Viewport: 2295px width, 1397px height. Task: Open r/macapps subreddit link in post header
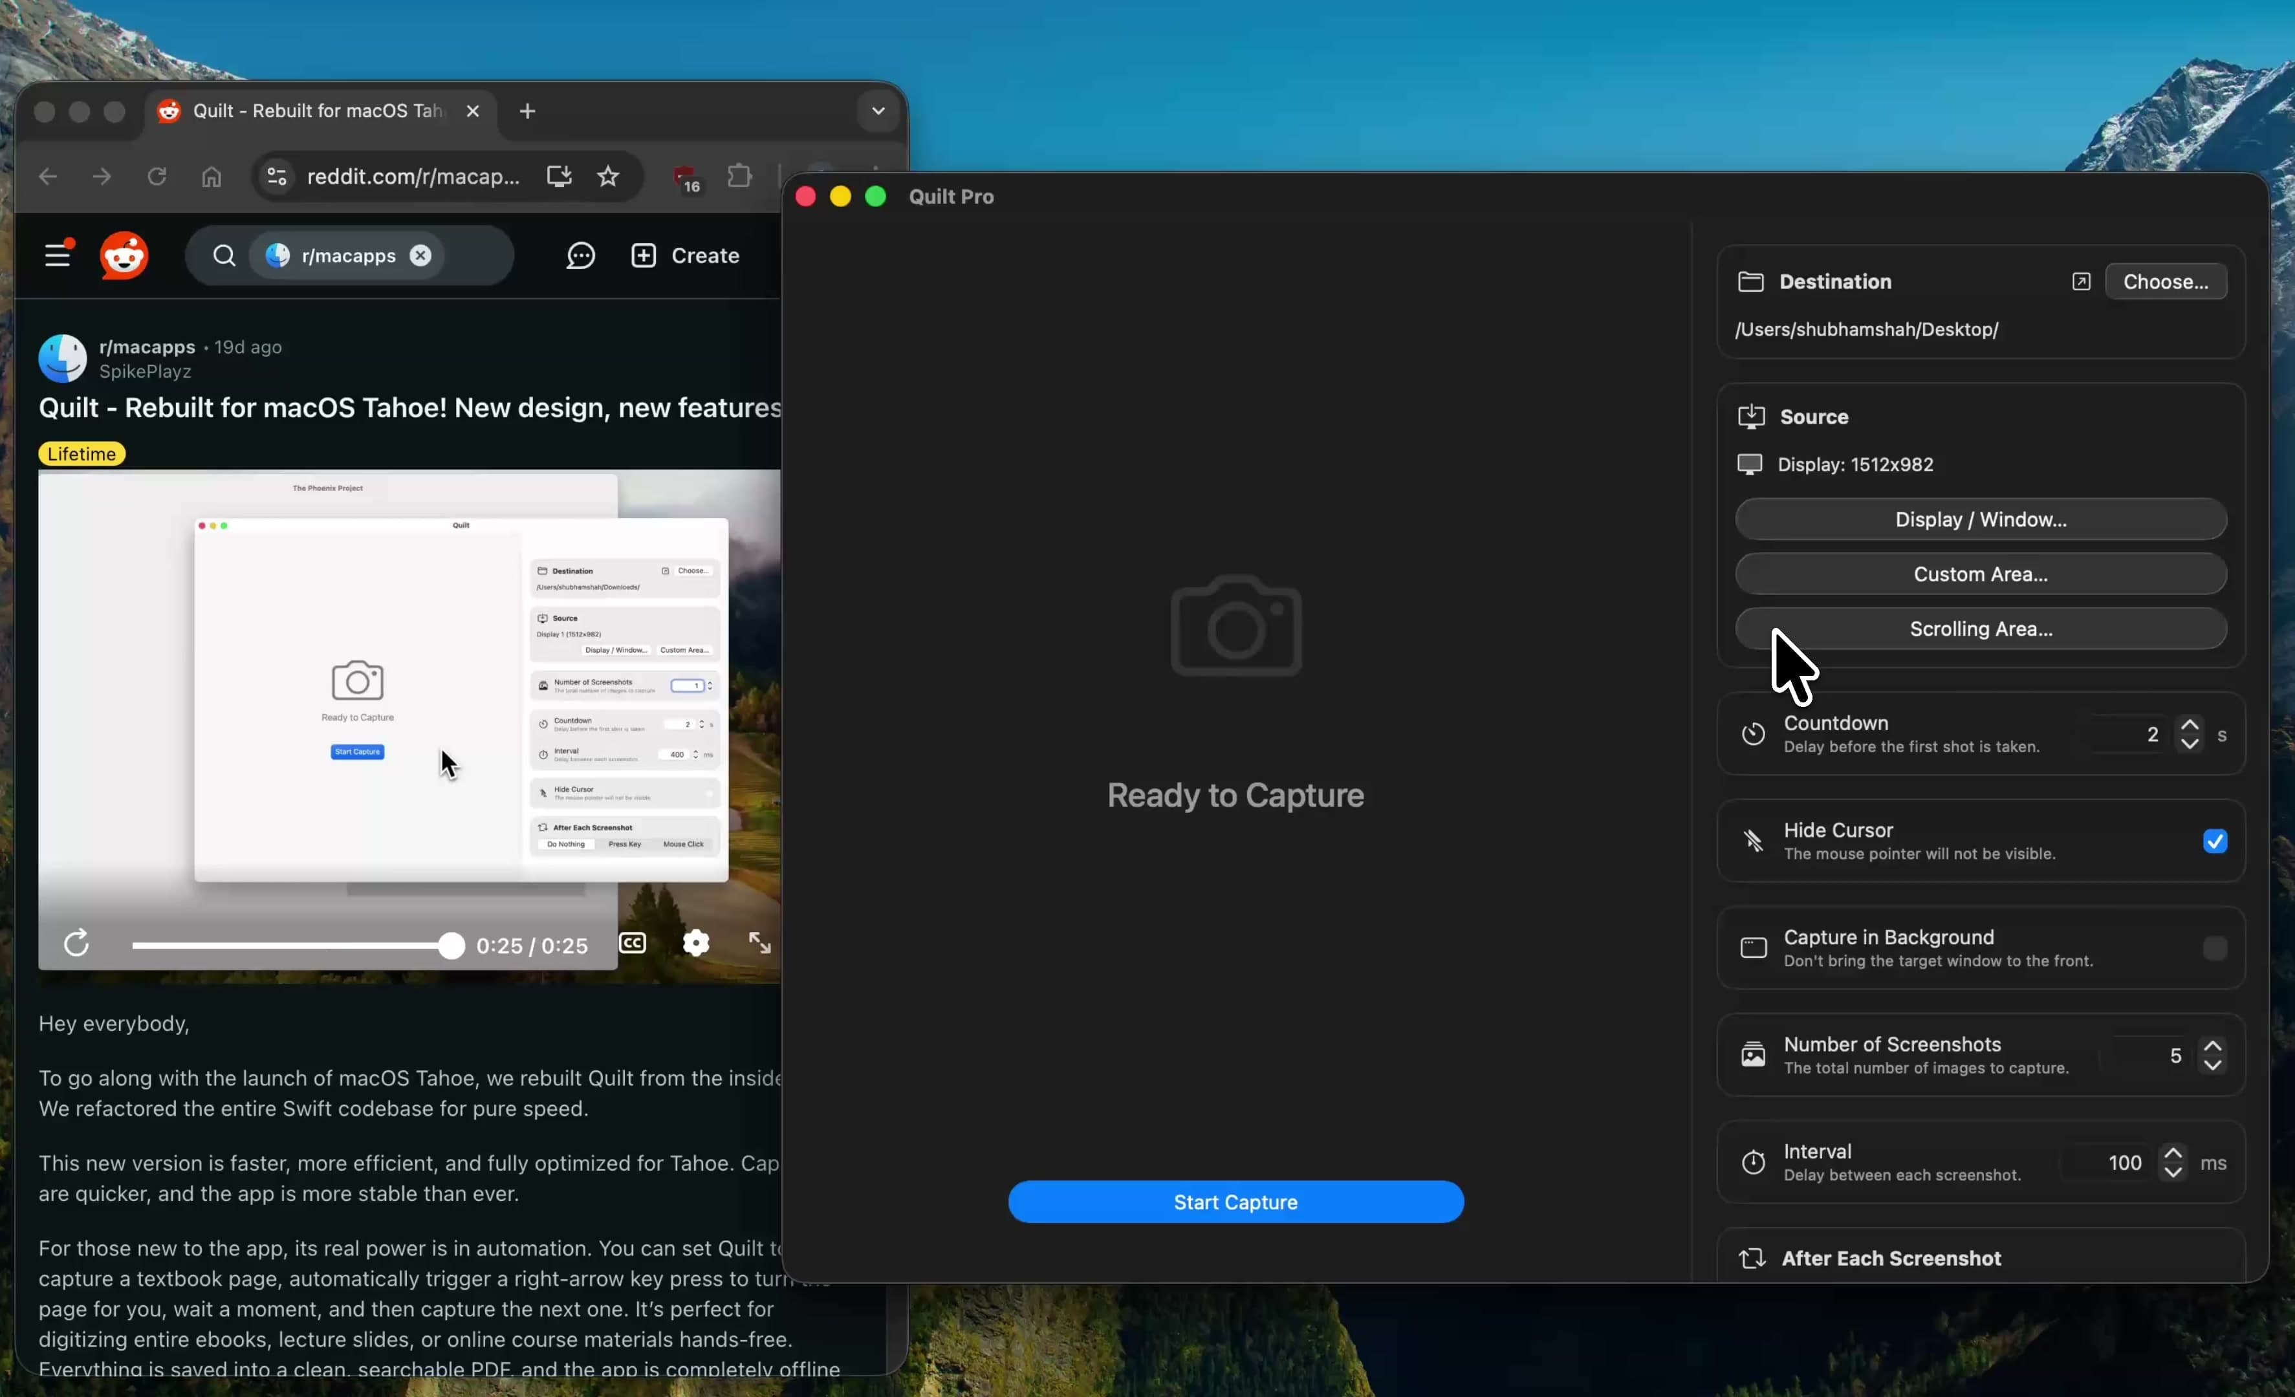coord(147,347)
